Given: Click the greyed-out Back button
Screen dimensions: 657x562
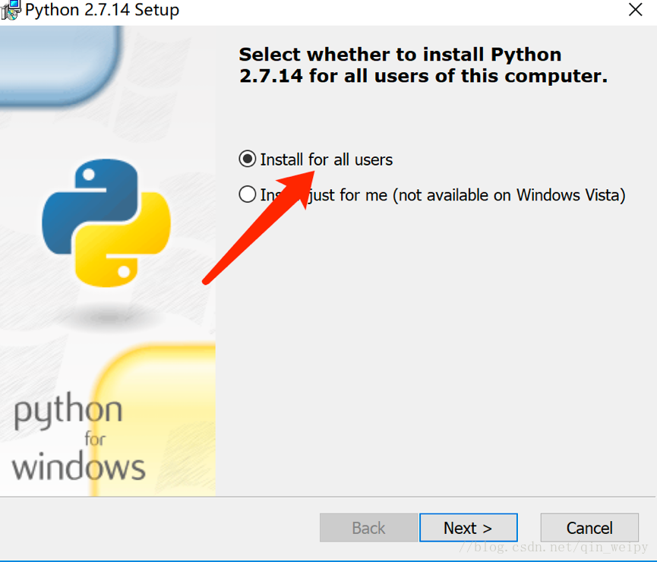Looking at the screenshot, I should click(368, 528).
